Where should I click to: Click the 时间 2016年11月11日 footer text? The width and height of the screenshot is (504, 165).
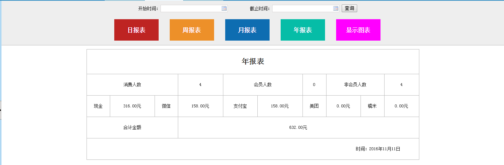tap(378, 149)
